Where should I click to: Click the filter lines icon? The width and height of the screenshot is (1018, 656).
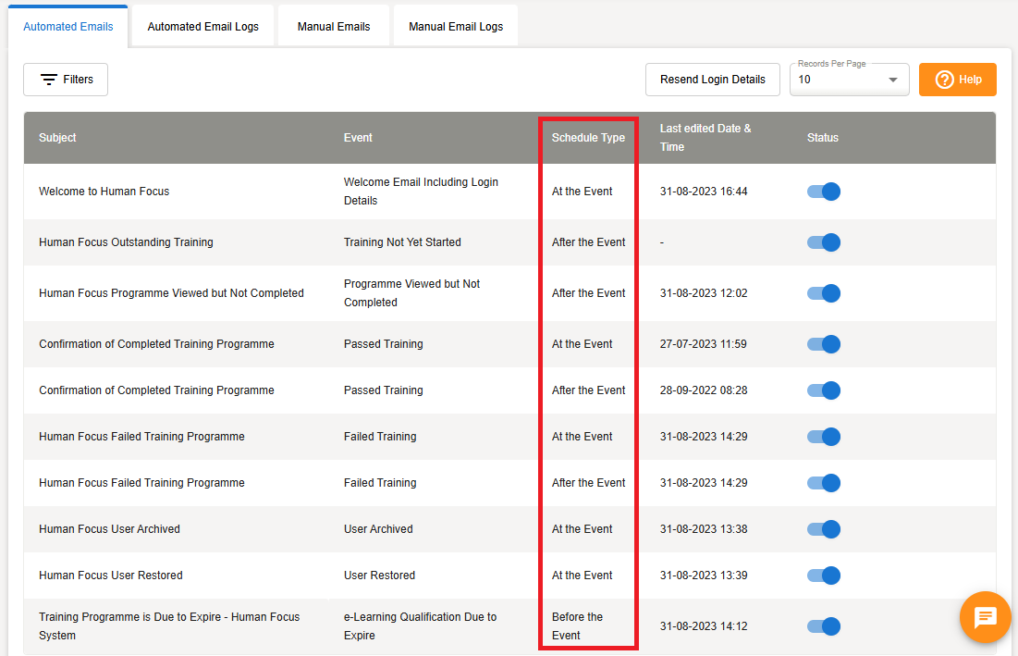[x=49, y=80]
